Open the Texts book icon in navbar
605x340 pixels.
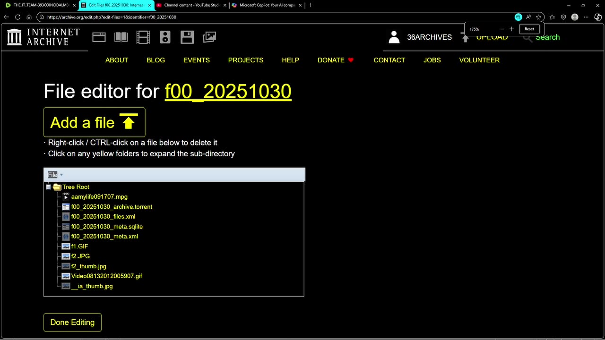point(121,37)
